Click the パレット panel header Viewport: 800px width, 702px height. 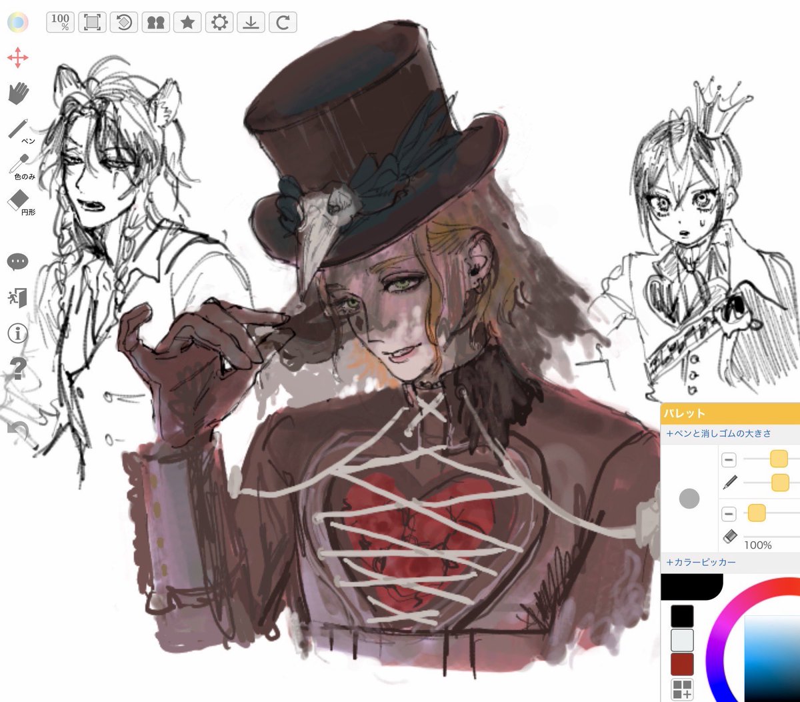pyautogui.click(x=730, y=413)
